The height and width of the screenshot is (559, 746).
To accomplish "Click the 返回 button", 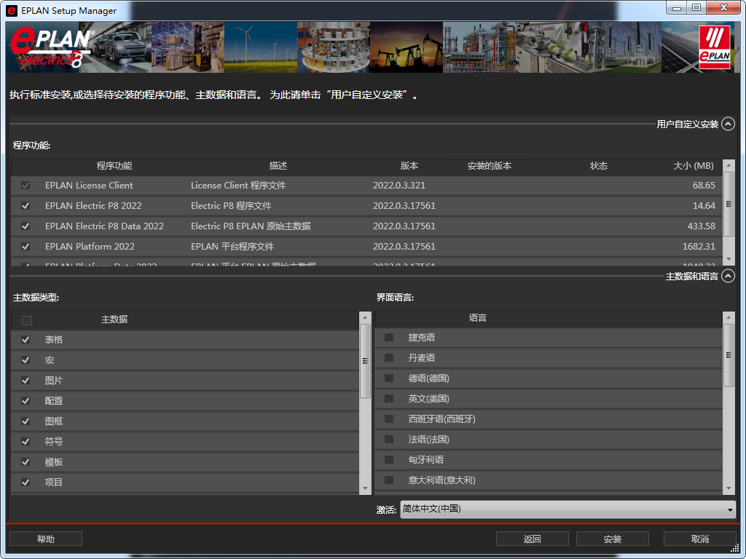I will coord(533,539).
